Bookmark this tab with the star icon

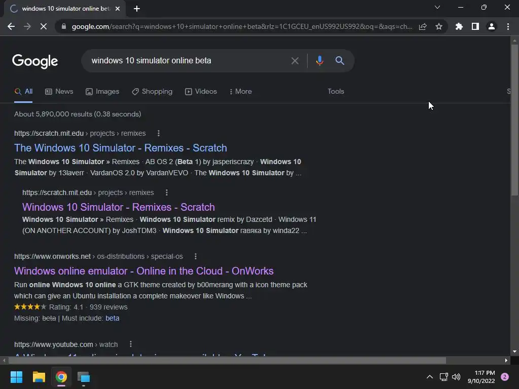tap(439, 26)
